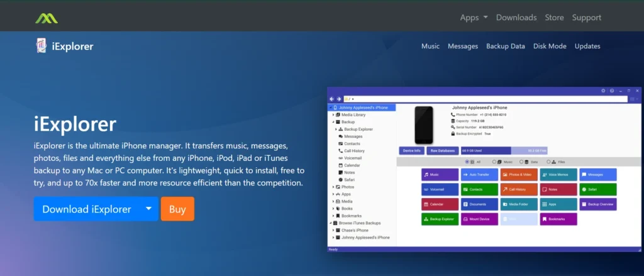Open the purple Bookmarks tile

(558, 219)
